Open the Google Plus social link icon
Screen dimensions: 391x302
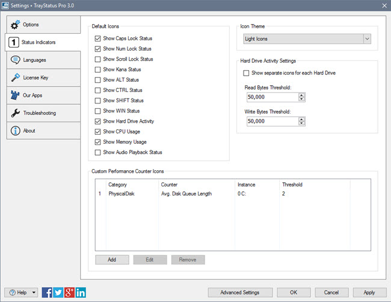click(x=70, y=292)
